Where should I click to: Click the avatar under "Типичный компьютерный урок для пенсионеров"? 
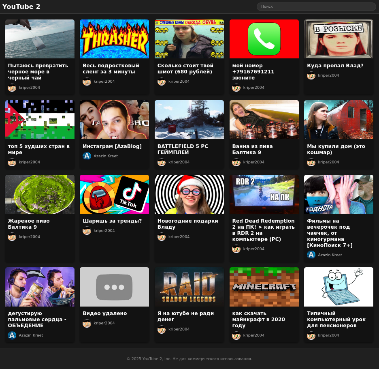[x=311, y=335]
